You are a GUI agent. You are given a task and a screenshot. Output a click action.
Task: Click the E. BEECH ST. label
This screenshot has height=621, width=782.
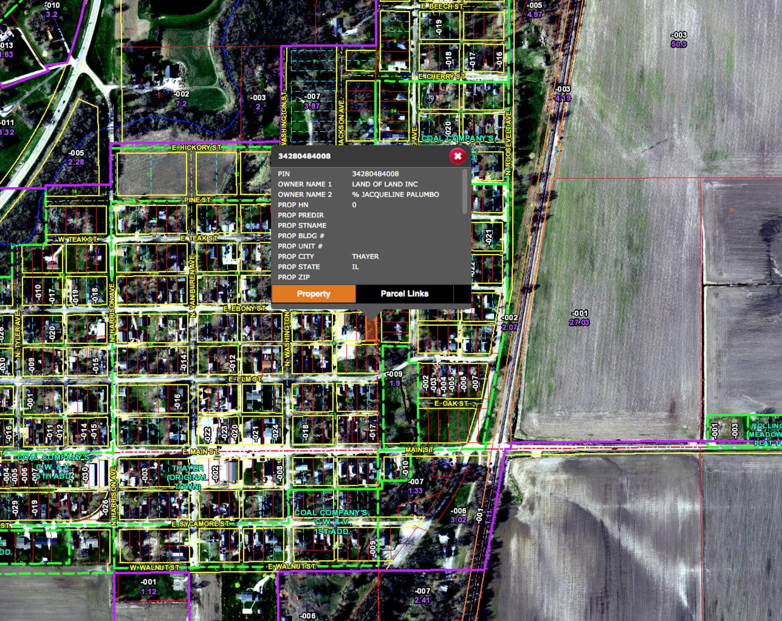pos(442,7)
